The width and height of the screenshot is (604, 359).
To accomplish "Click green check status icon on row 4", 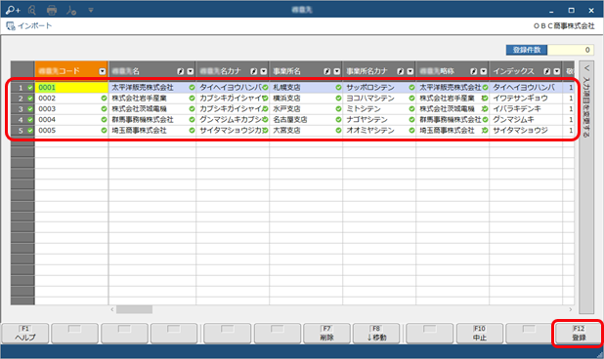I will (x=30, y=120).
